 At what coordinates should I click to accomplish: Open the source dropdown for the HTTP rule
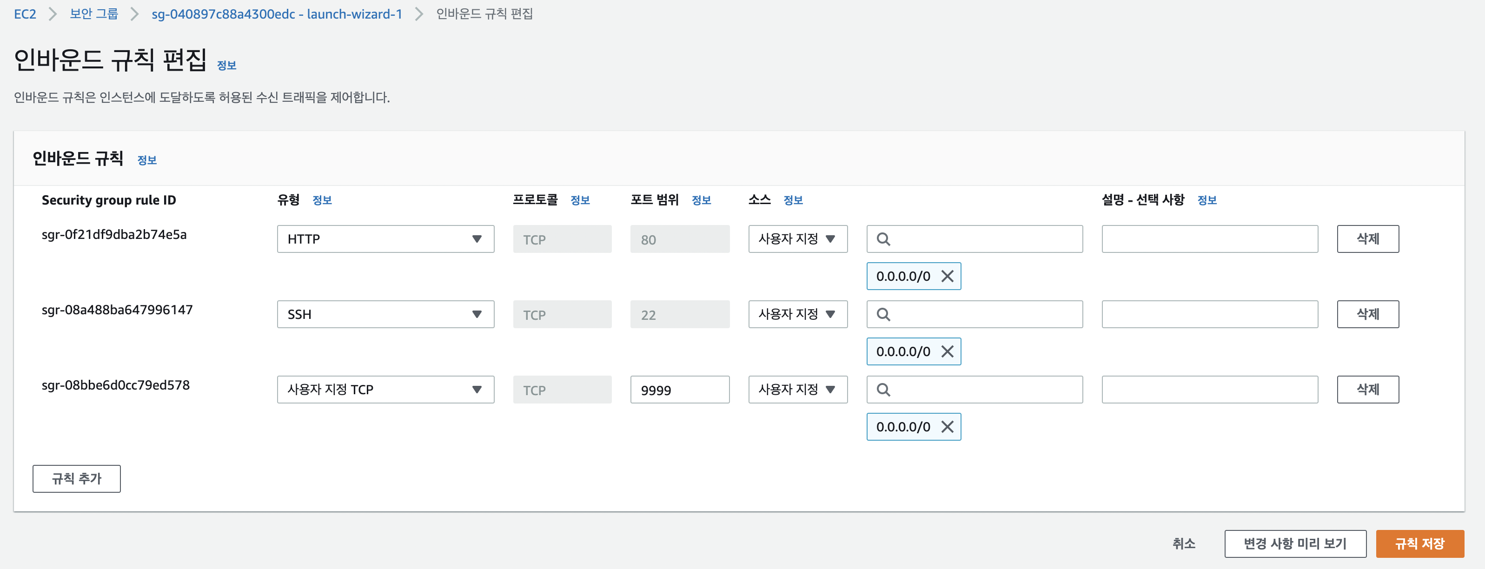(797, 238)
